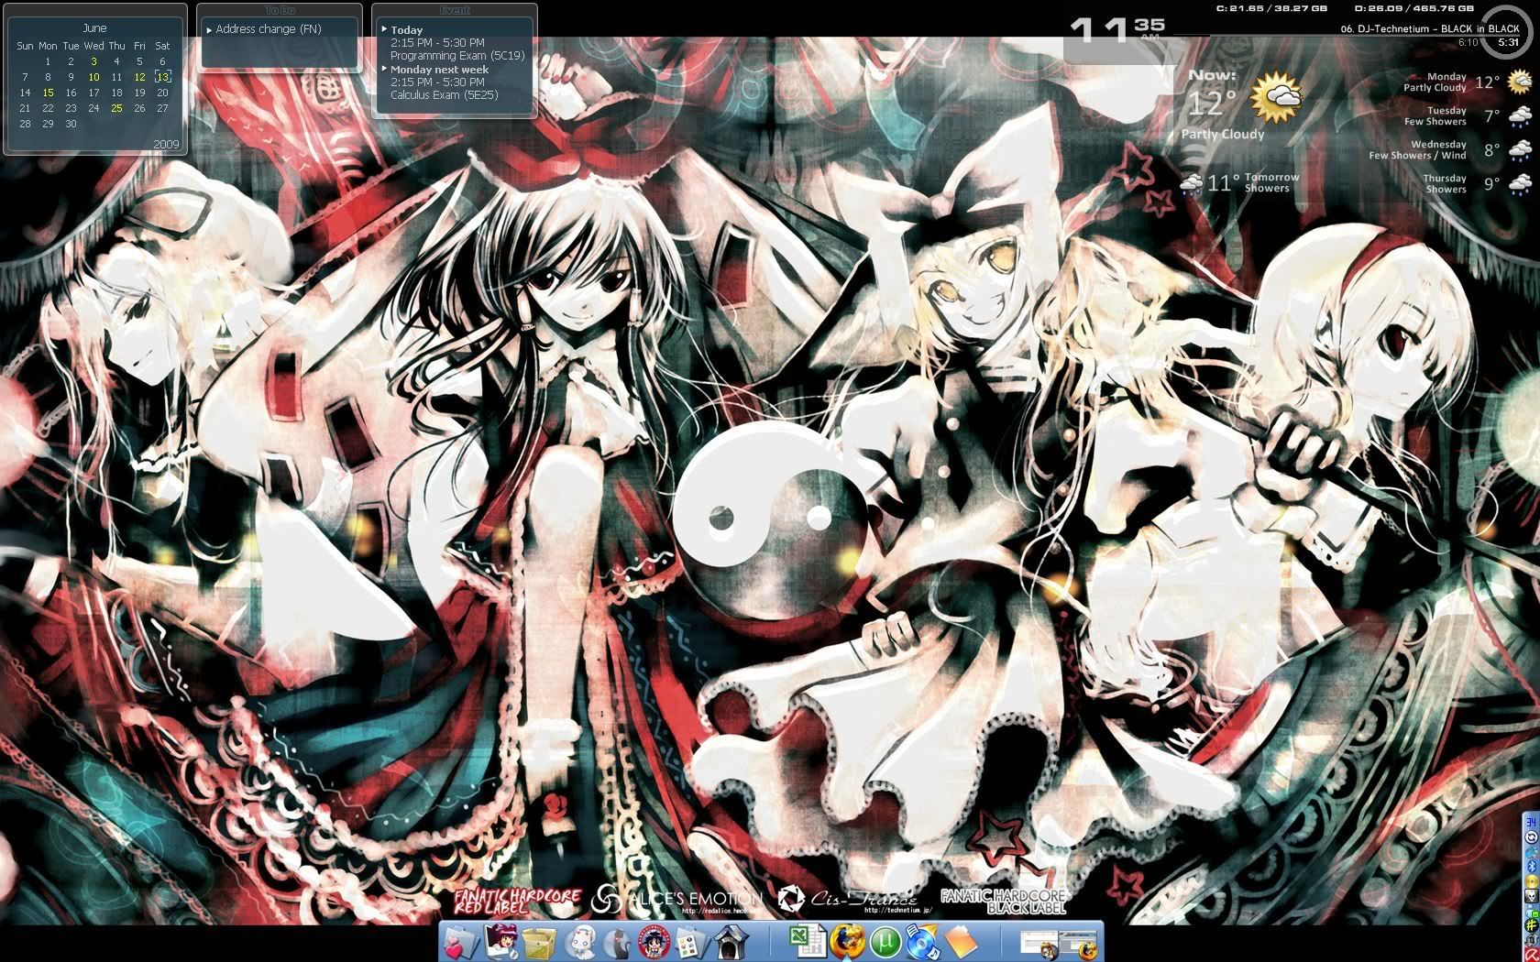Launch Excel from the dock
The width and height of the screenshot is (1540, 962).
(808, 942)
